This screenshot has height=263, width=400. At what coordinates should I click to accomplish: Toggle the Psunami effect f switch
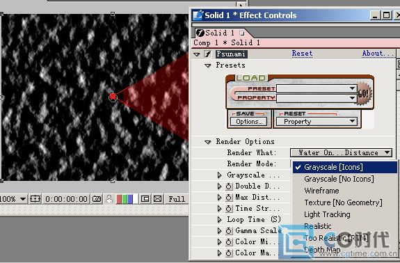click(x=208, y=54)
